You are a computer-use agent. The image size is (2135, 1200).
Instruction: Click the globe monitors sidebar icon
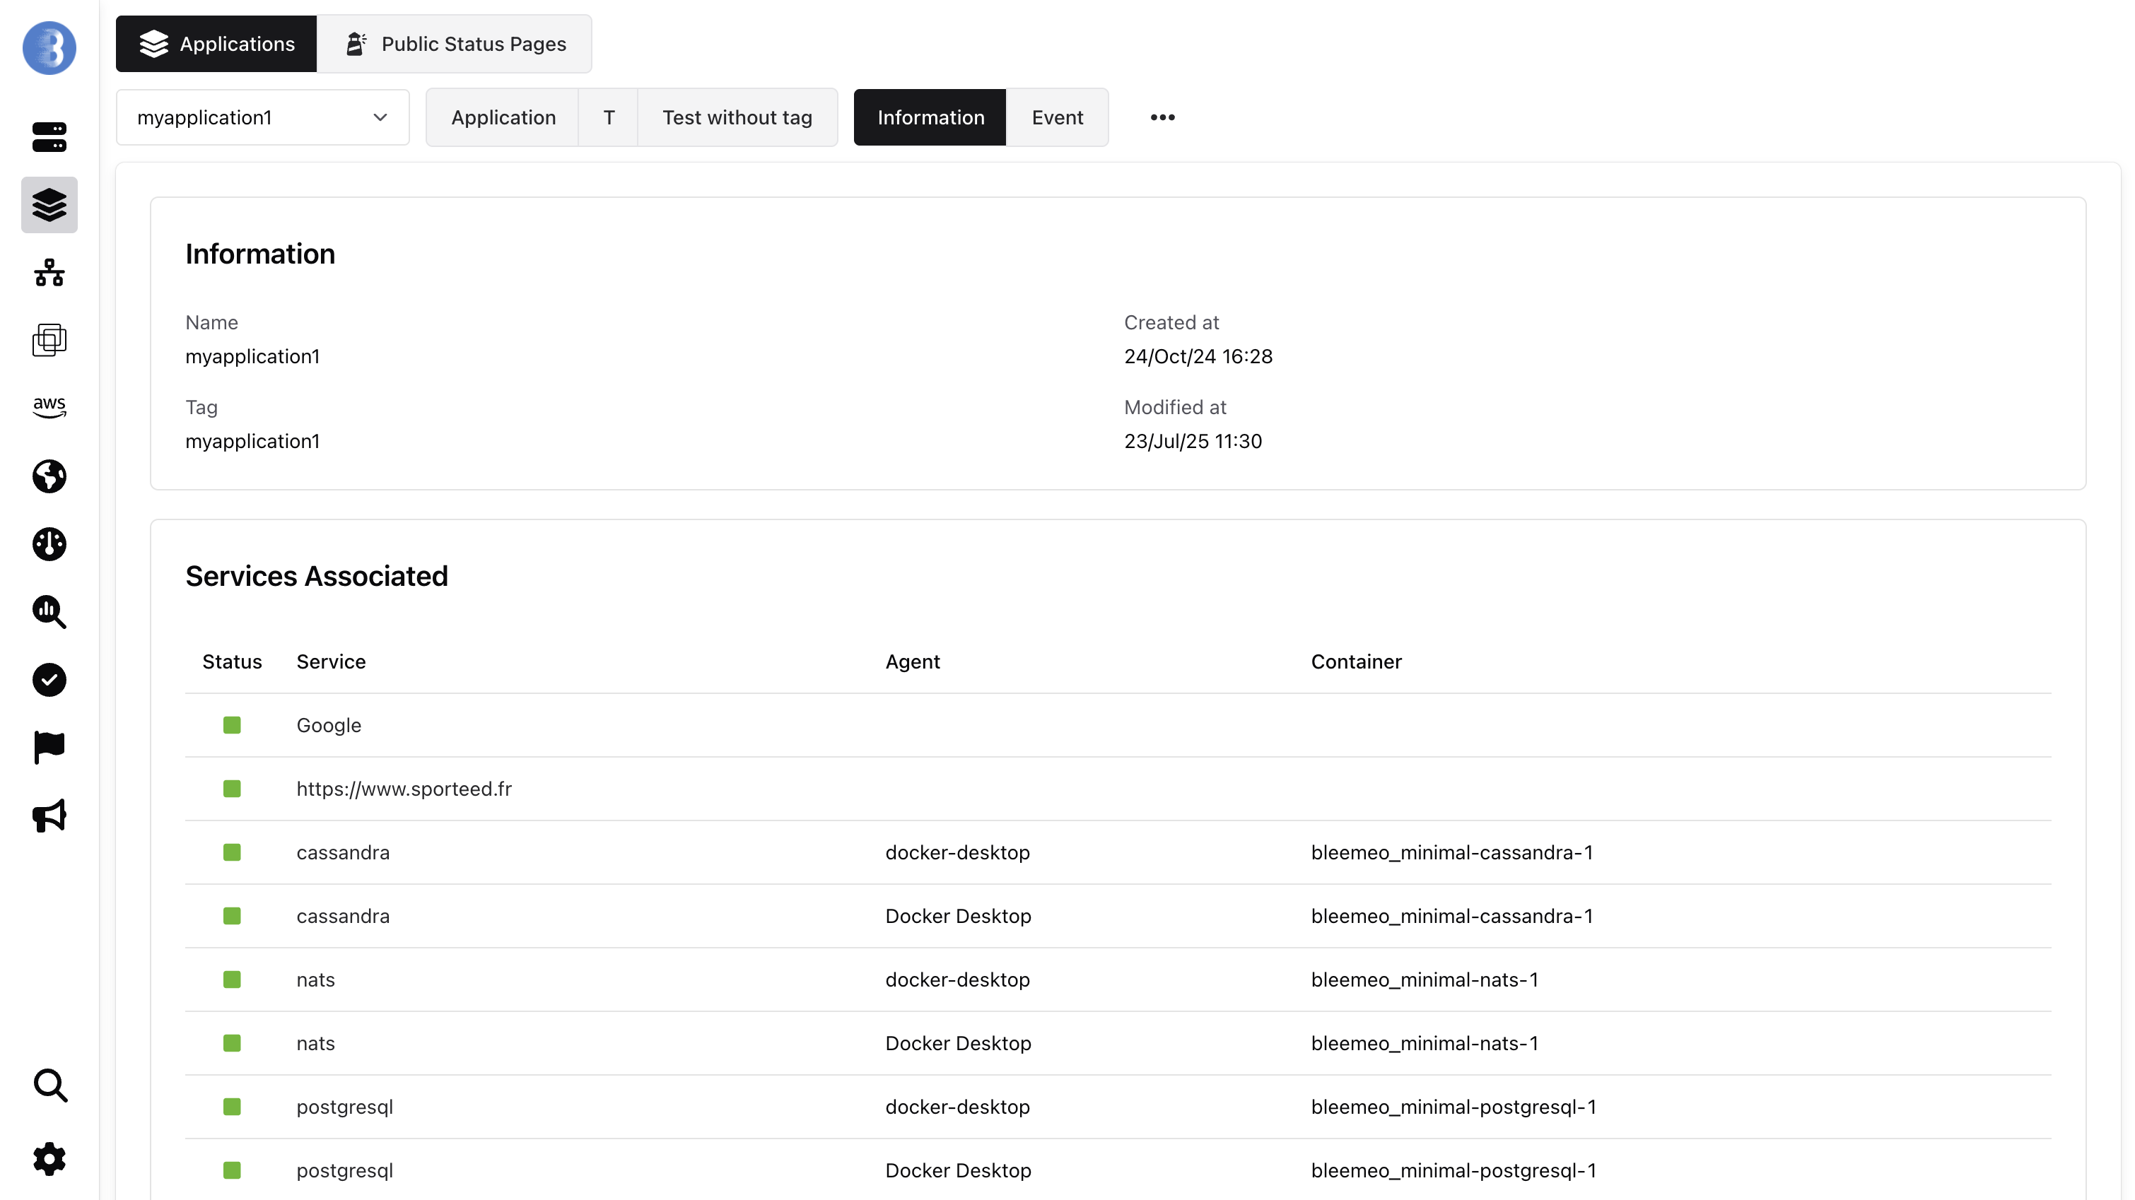[x=49, y=476]
